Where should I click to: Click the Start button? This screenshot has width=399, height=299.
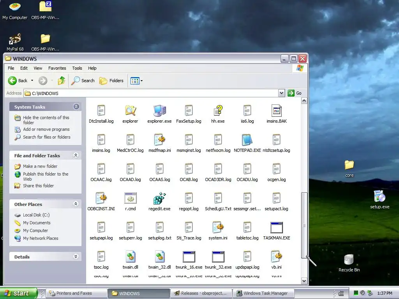(x=19, y=293)
